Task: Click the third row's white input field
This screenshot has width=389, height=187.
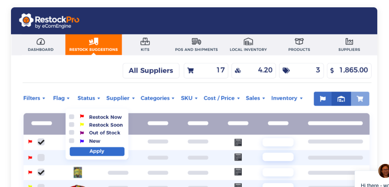Action: click(x=278, y=172)
